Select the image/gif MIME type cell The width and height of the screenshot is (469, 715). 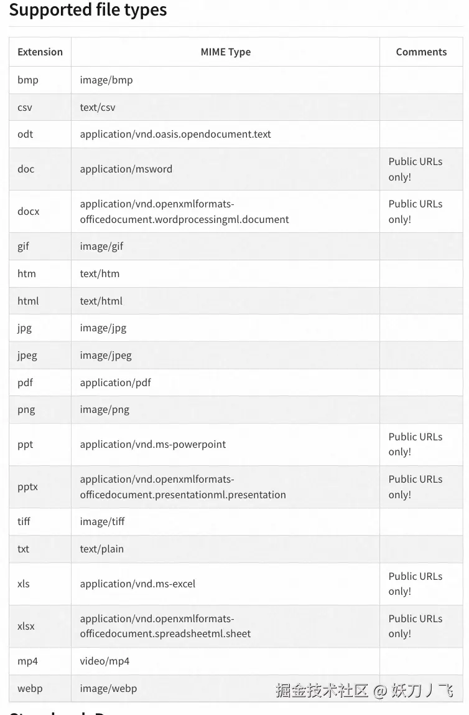click(101, 246)
